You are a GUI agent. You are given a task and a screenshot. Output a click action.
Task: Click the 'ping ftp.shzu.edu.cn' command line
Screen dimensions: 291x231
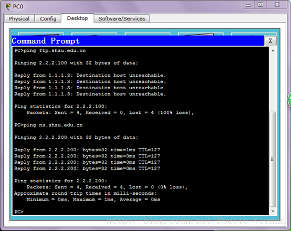(x=50, y=50)
